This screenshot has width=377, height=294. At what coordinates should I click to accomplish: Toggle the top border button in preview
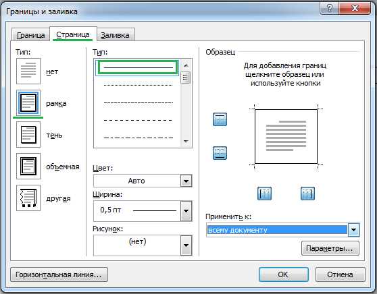[x=220, y=119]
